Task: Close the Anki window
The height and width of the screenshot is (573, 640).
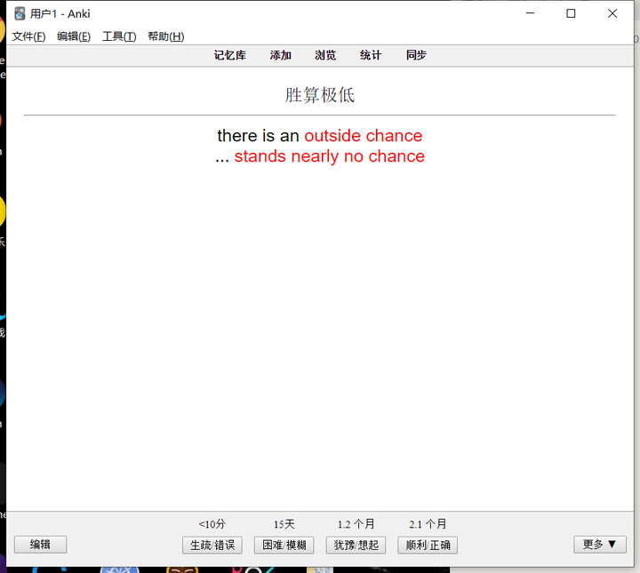Action: tap(612, 13)
